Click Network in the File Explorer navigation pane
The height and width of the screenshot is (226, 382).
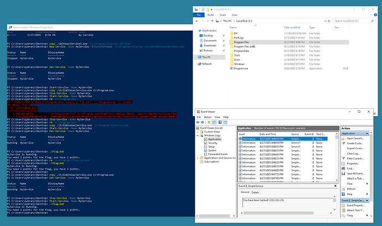(207, 64)
